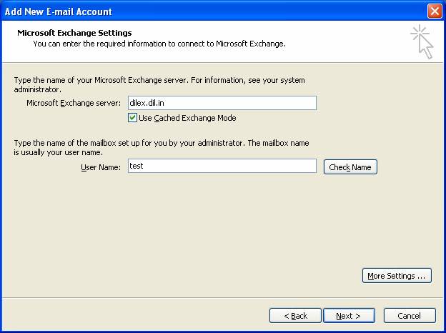
Task: Click the mailbox name instruction text
Action: tap(161, 148)
